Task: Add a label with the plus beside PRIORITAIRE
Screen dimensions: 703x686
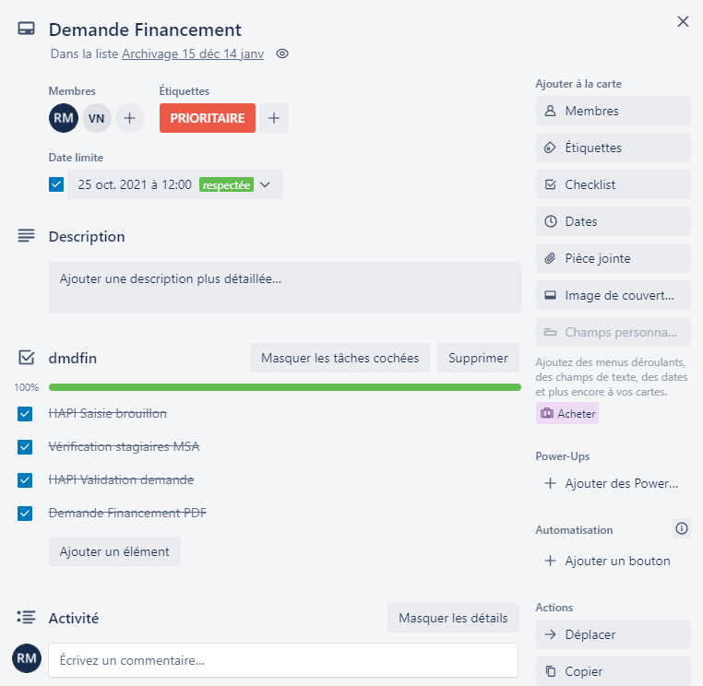Action: point(274,118)
